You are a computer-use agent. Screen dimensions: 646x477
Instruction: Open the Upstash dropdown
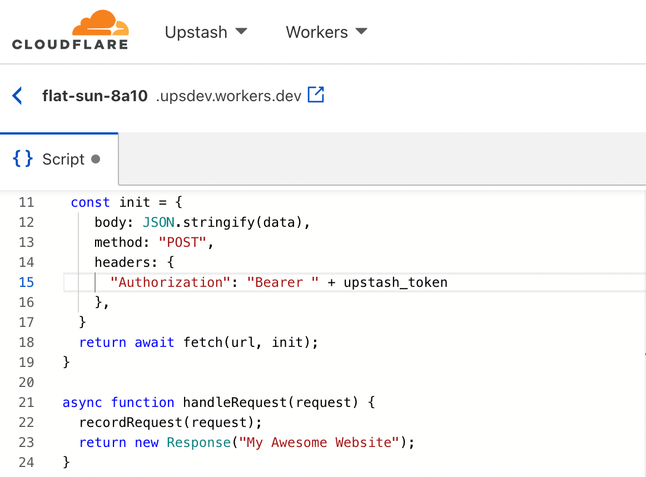pos(206,32)
